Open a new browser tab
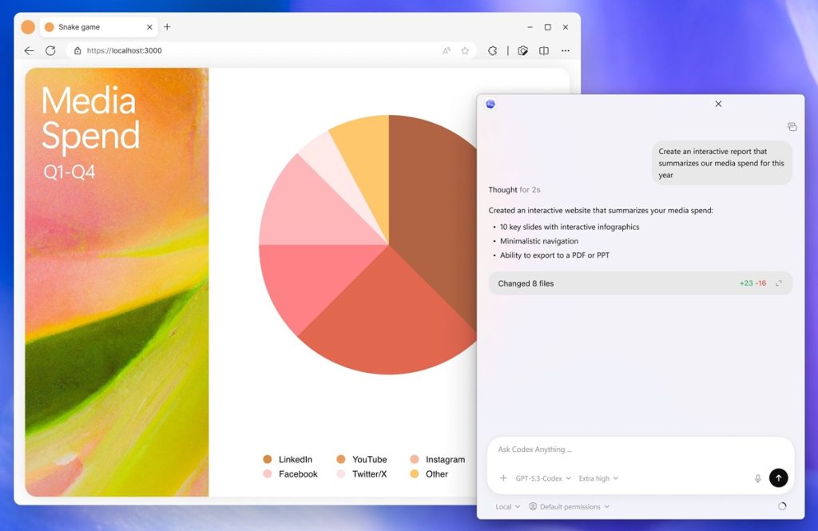 tap(167, 27)
